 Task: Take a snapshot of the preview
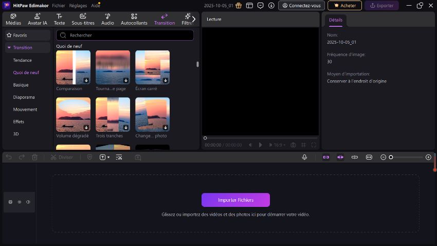point(293,145)
